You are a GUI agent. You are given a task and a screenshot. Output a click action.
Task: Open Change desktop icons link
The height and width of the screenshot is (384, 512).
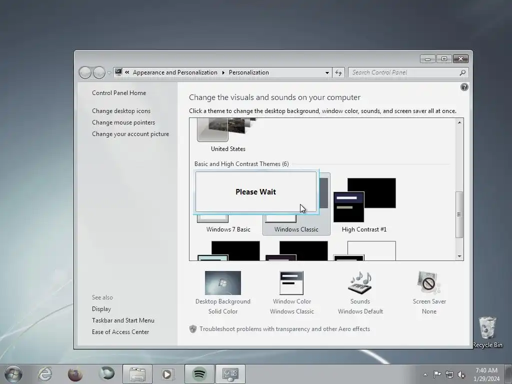click(121, 111)
